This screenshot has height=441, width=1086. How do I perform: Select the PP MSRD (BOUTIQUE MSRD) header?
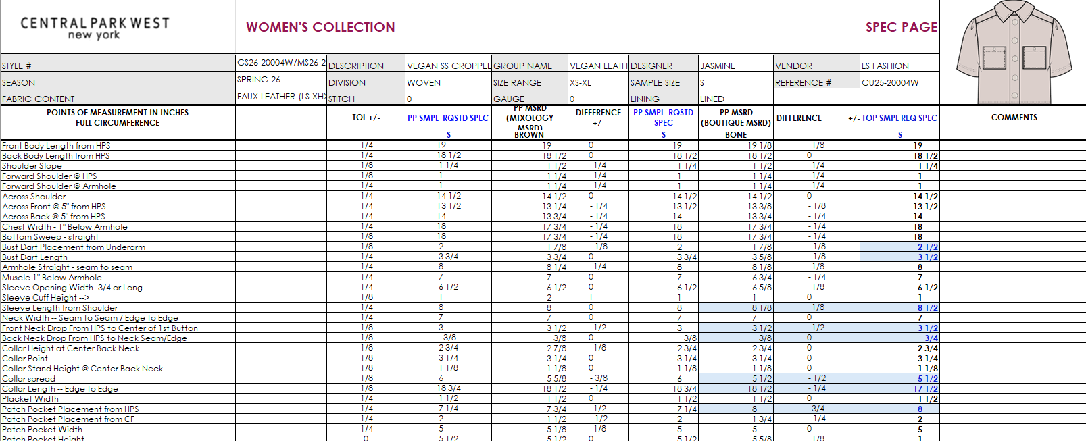click(x=736, y=118)
